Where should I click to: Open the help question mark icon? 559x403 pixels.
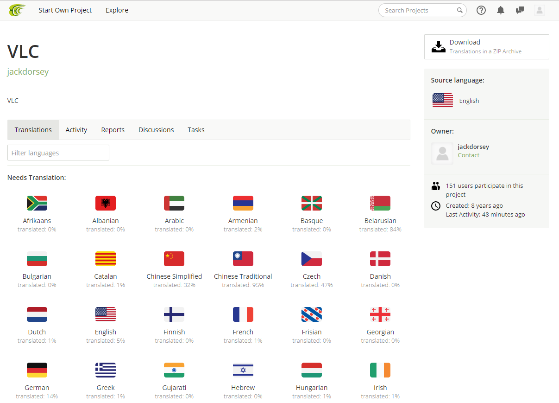tap(481, 10)
